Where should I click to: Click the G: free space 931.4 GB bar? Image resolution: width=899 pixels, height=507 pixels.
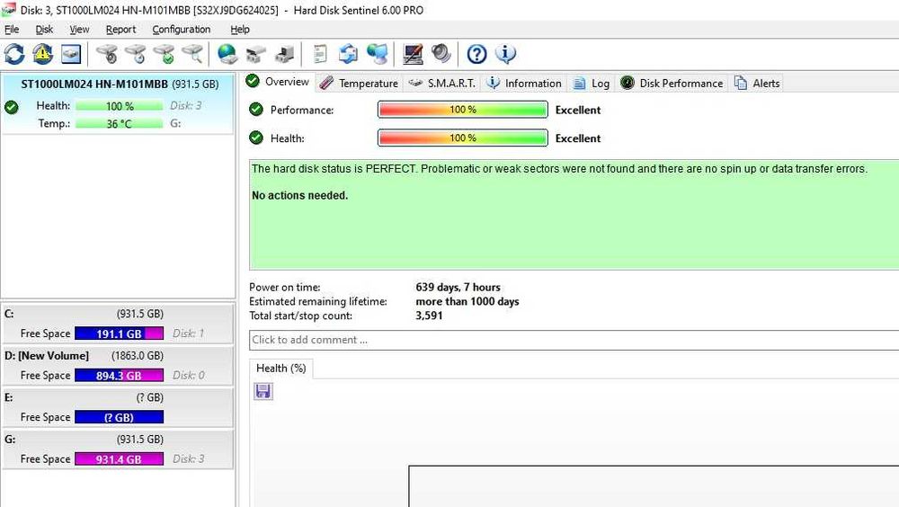pyautogui.click(x=120, y=458)
